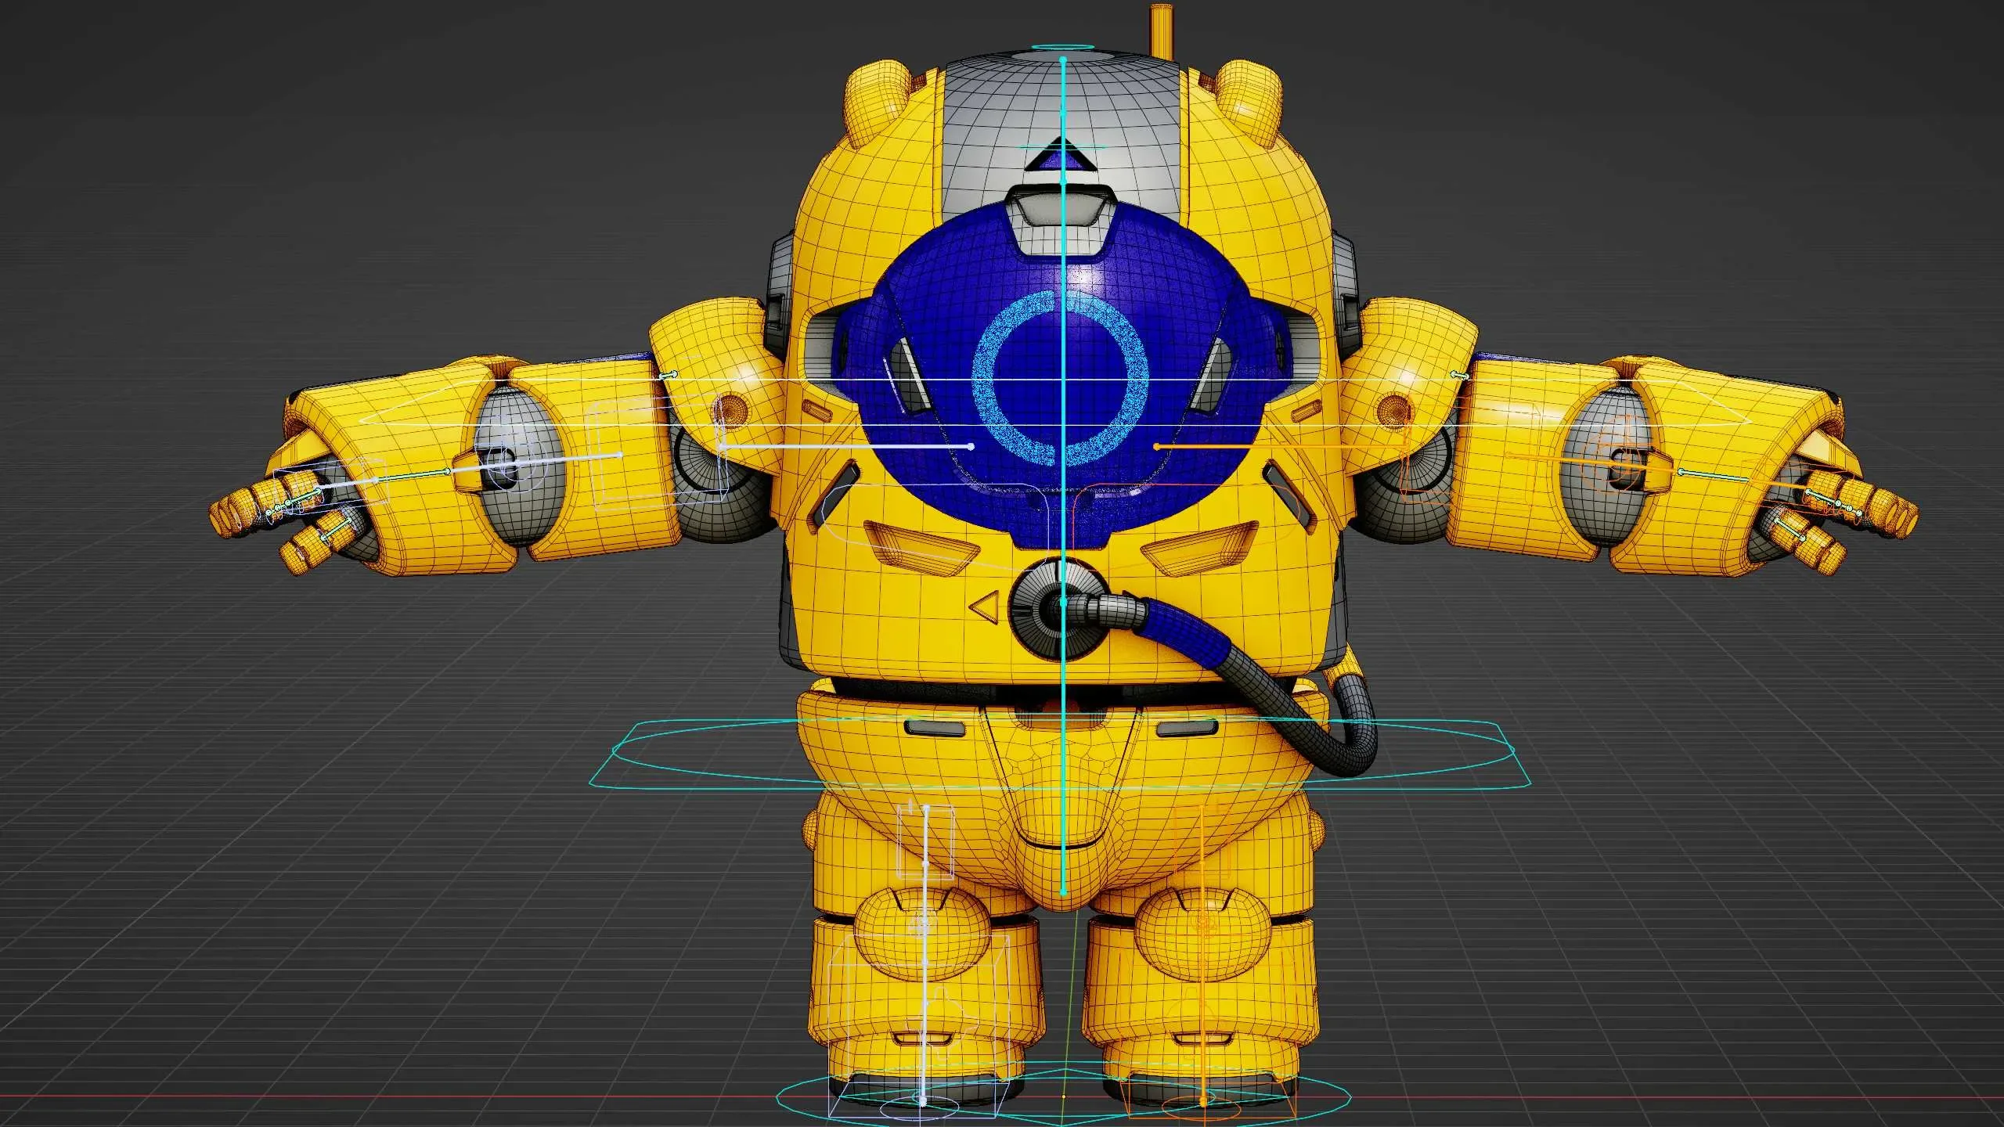The height and width of the screenshot is (1127, 2004).
Task: Click the left-pointing triangle marking on the belly
Action: [x=985, y=606]
